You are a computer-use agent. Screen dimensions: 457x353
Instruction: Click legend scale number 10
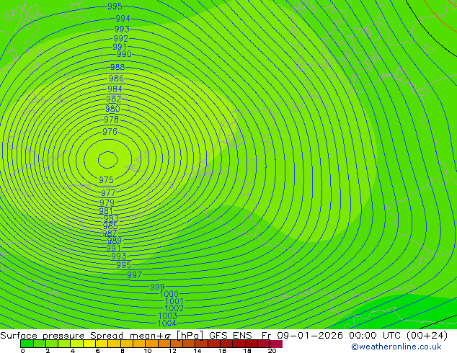[148, 351]
